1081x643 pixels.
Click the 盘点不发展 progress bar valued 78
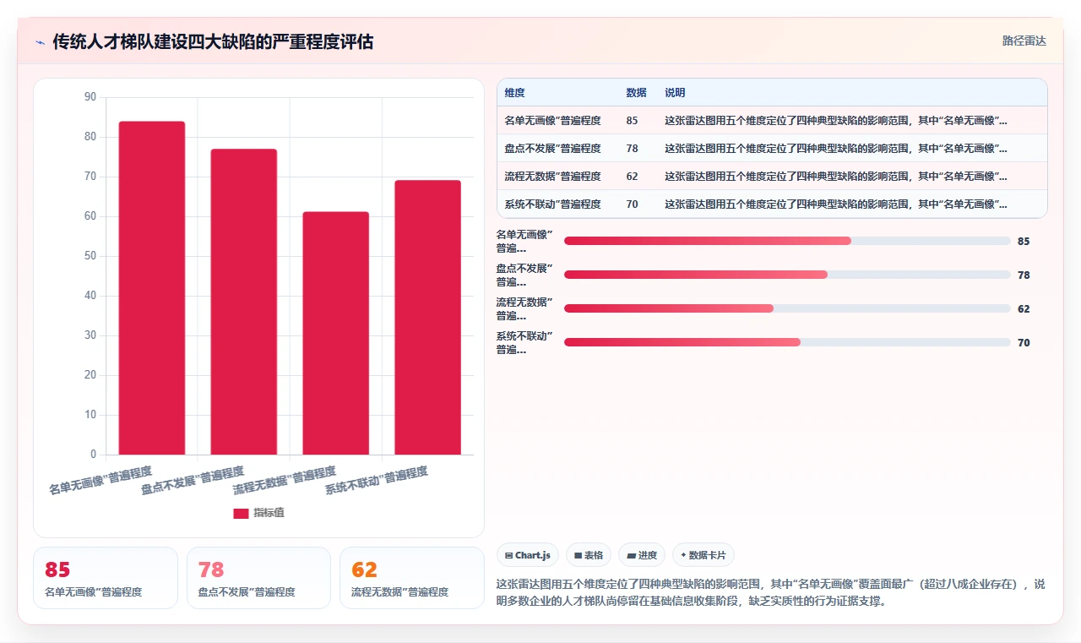[x=787, y=275]
